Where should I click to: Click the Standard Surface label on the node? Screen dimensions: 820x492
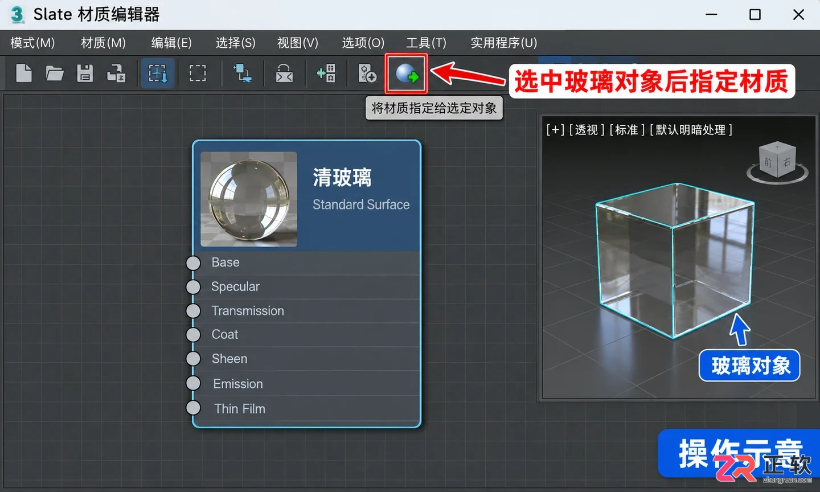[x=361, y=204]
